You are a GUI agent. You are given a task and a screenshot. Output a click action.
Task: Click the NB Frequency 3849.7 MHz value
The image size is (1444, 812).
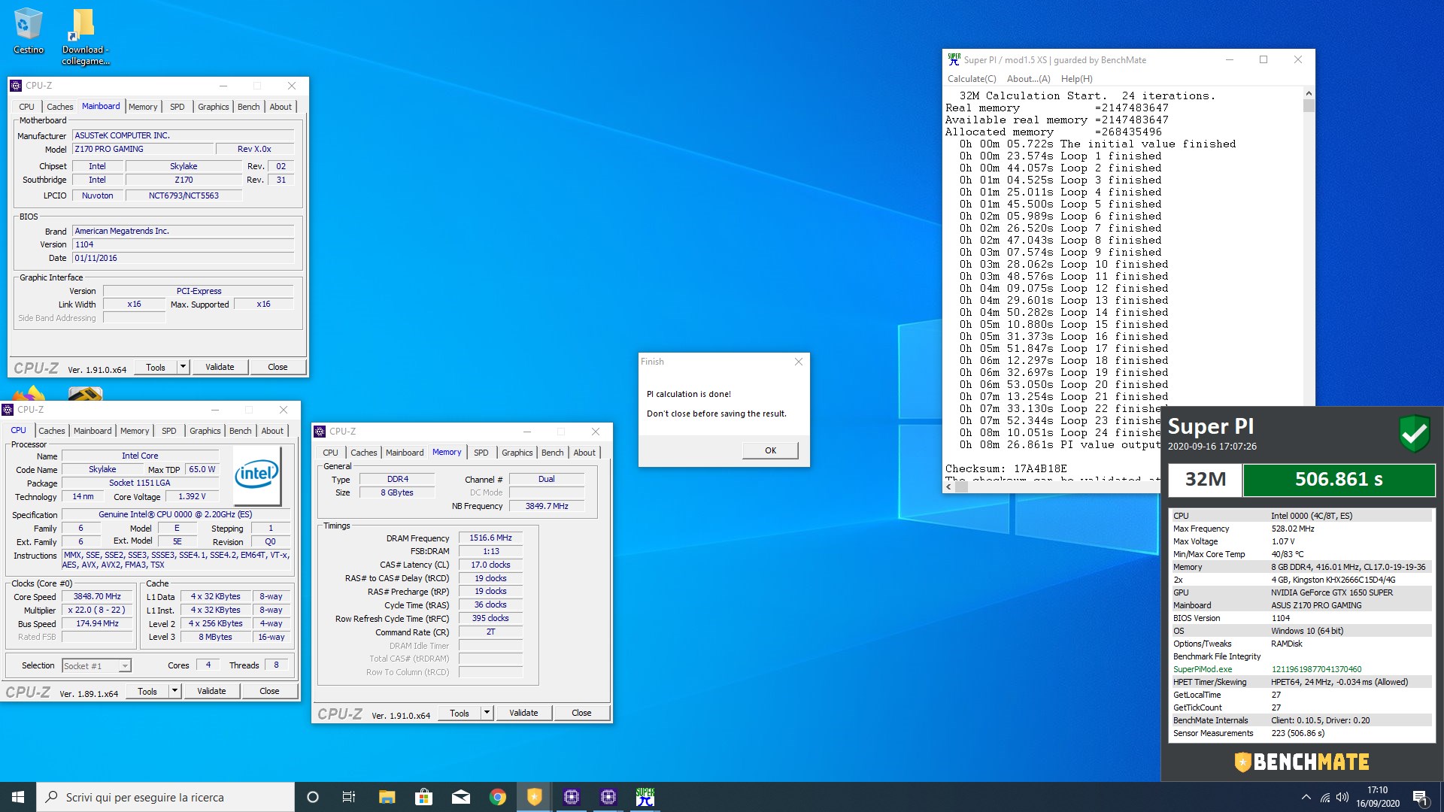547,506
